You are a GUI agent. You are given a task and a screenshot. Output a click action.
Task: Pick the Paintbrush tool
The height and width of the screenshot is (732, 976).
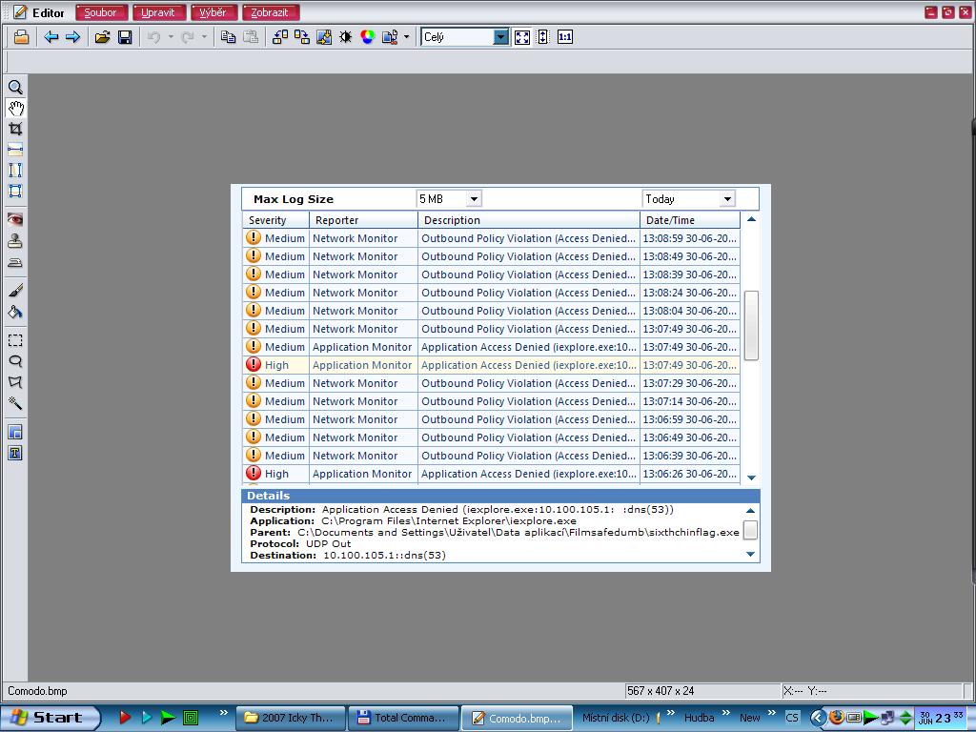pyautogui.click(x=15, y=291)
